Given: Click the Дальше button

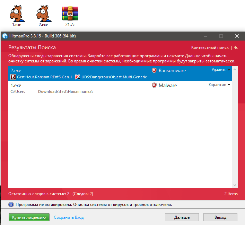Looking at the screenshot, I should tap(182, 217).
